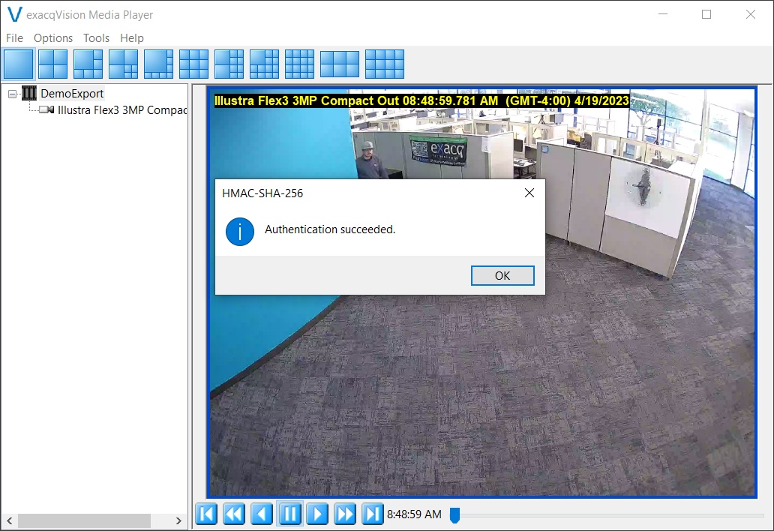
Task: Close the HMAC-SHA-256 dialog
Action: coord(529,193)
